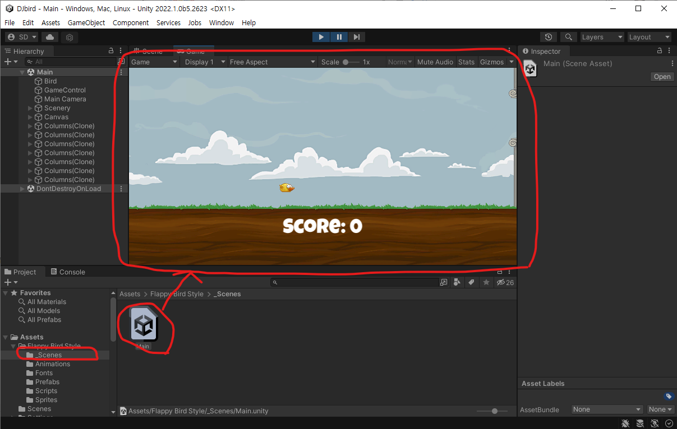Image resolution: width=677 pixels, height=429 pixels.
Task: Open the Display 1 dropdown
Action: point(205,62)
